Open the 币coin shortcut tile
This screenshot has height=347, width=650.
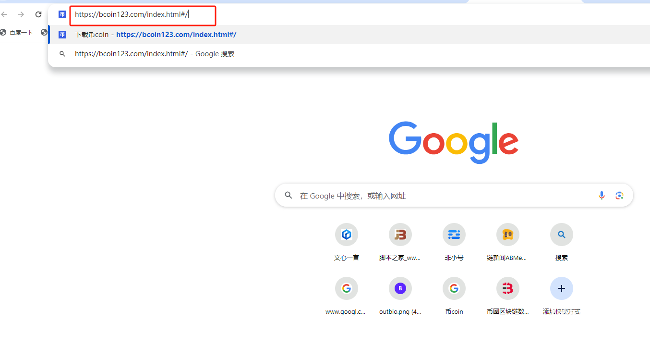[x=454, y=289]
